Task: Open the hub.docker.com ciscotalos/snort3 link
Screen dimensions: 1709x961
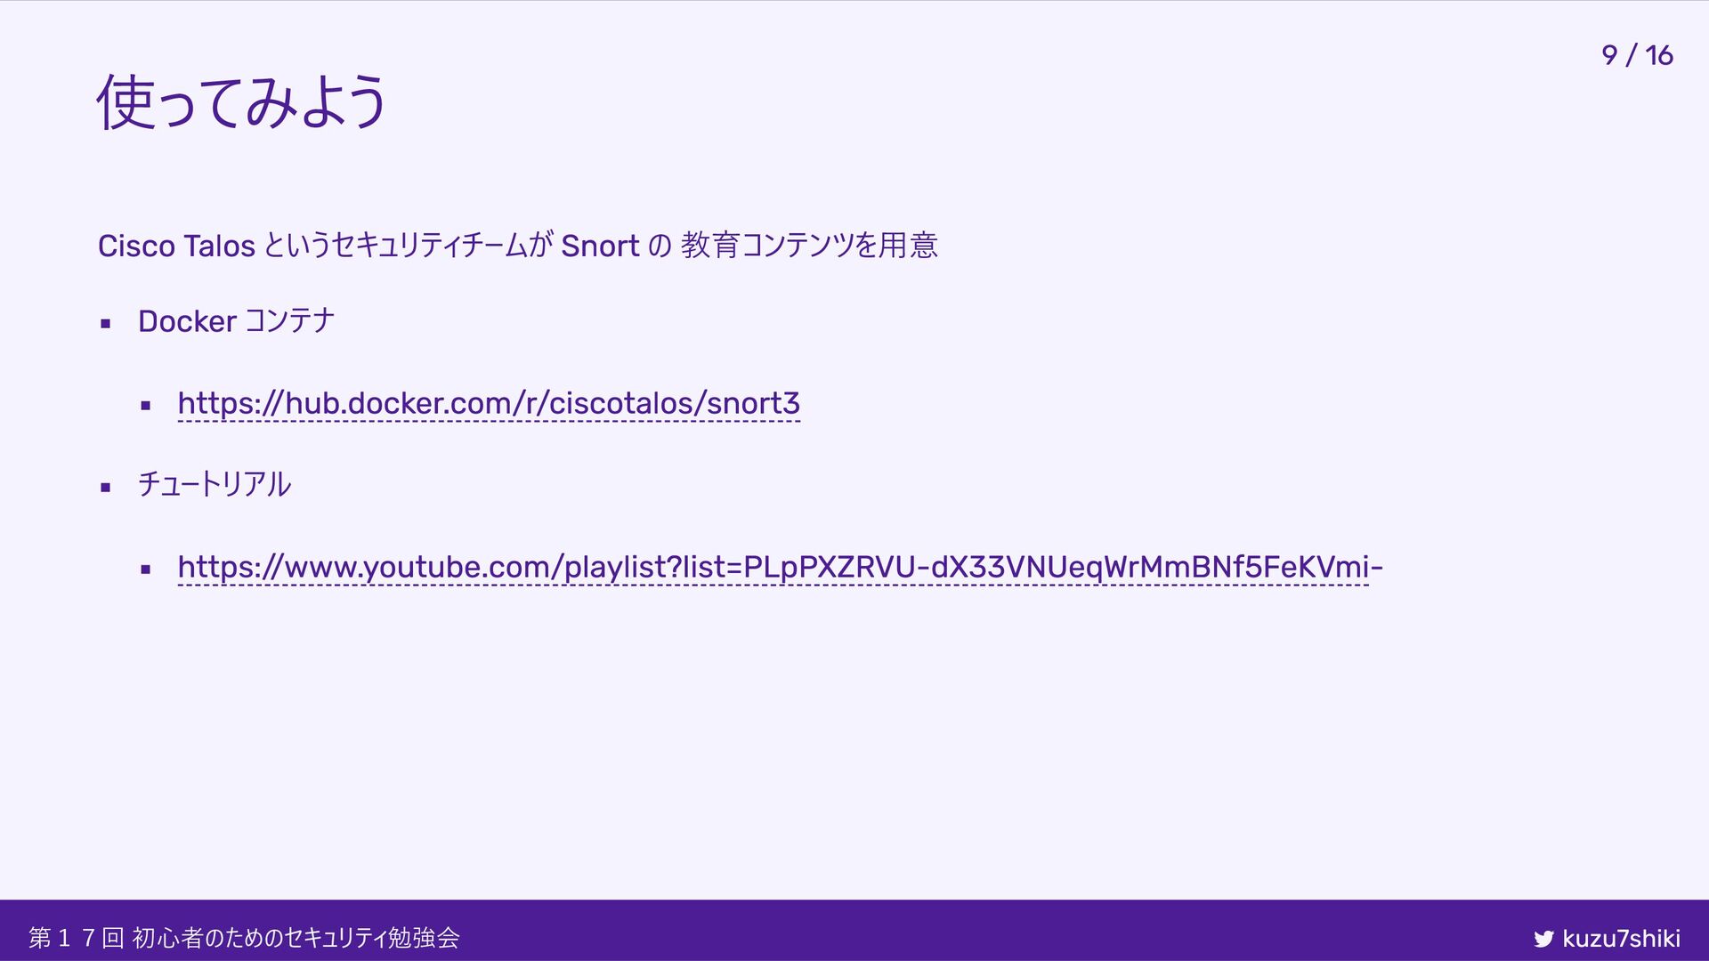Action: [489, 403]
